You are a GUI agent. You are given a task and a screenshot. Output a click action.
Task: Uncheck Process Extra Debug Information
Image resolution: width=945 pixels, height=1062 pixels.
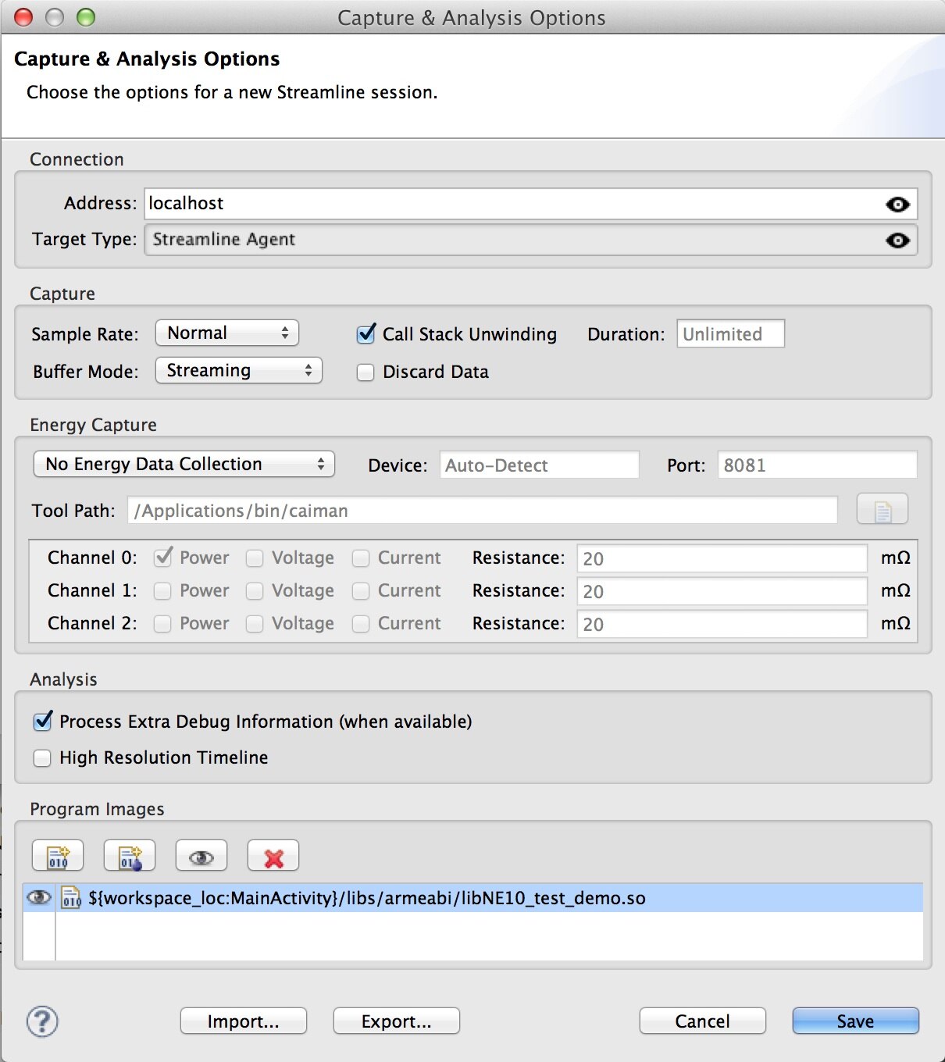coord(42,722)
